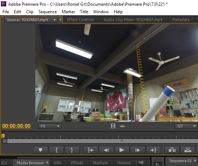Open the Marker menu
This screenshot has height=166, width=198.
click(x=68, y=12)
